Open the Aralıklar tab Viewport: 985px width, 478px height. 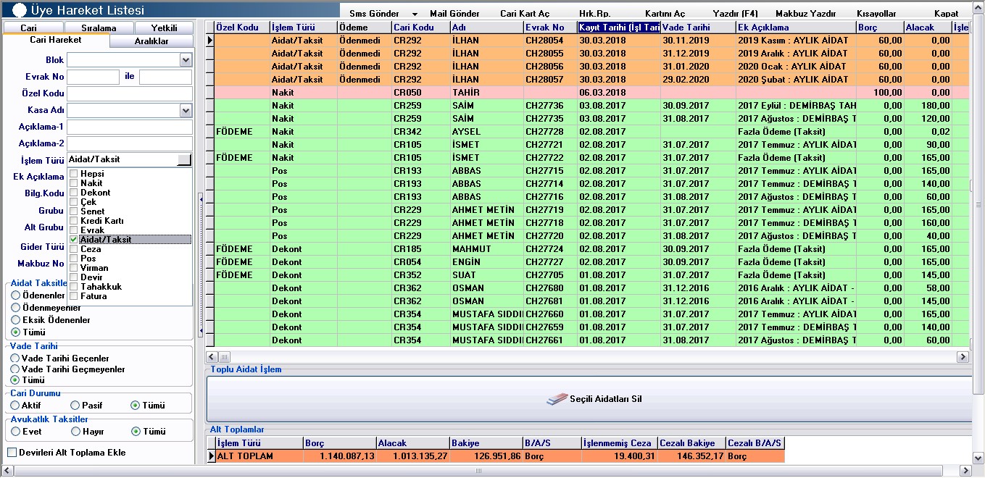[151, 41]
